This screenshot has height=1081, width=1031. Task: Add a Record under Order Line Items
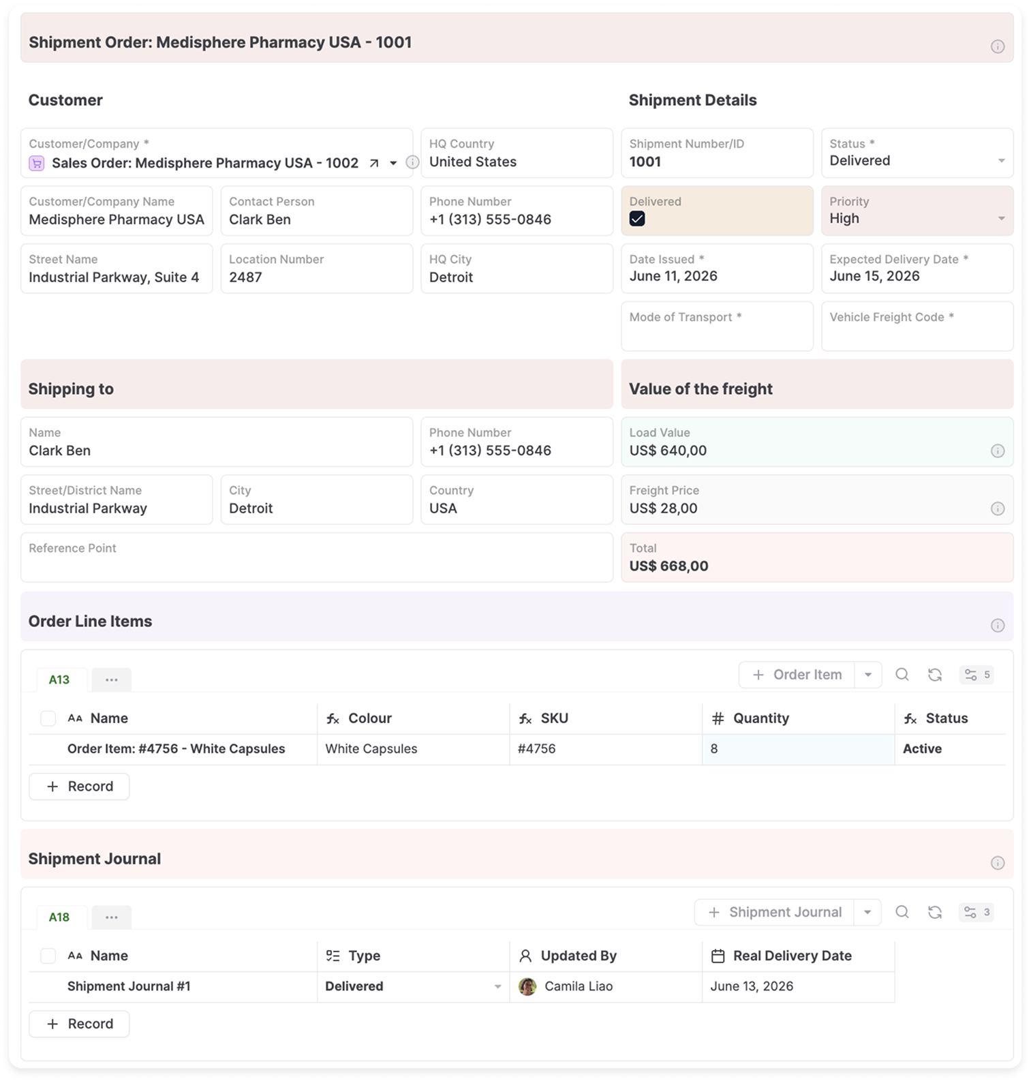point(79,787)
